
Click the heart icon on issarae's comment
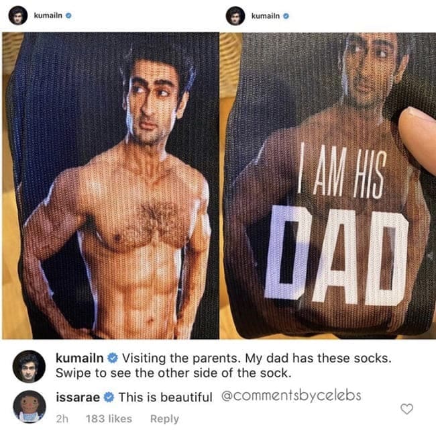406,409
